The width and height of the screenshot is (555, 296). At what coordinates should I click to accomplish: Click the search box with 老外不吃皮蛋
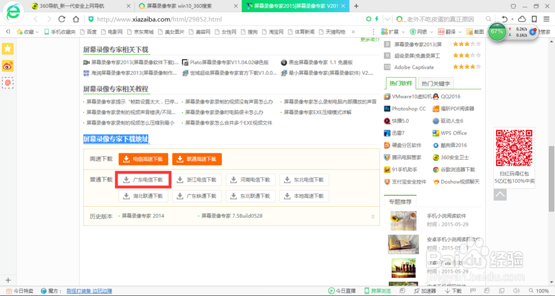(x=440, y=19)
